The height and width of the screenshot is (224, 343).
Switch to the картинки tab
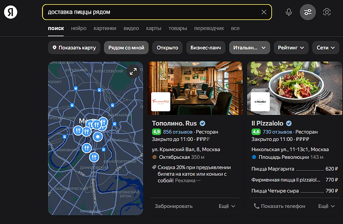click(105, 28)
